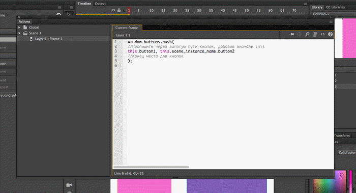
Task: Open the Solid color fill type dropdown
Action: coord(347,153)
